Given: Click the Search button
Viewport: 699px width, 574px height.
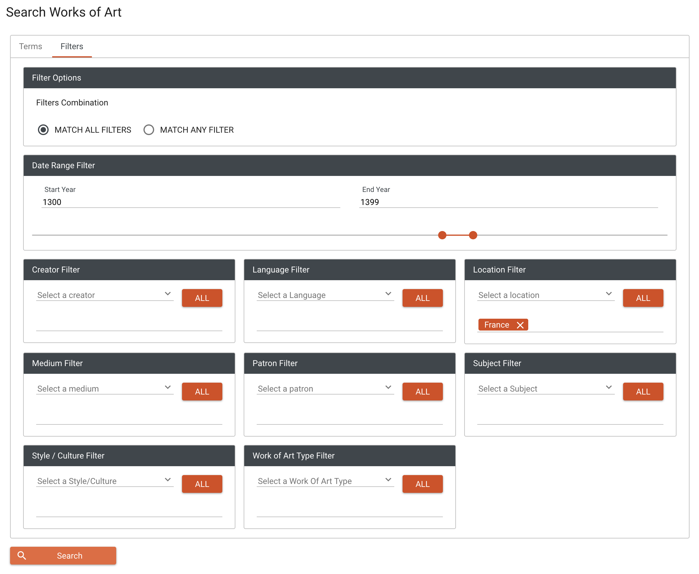Looking at the screenshot, I should (x=63, y=555).
